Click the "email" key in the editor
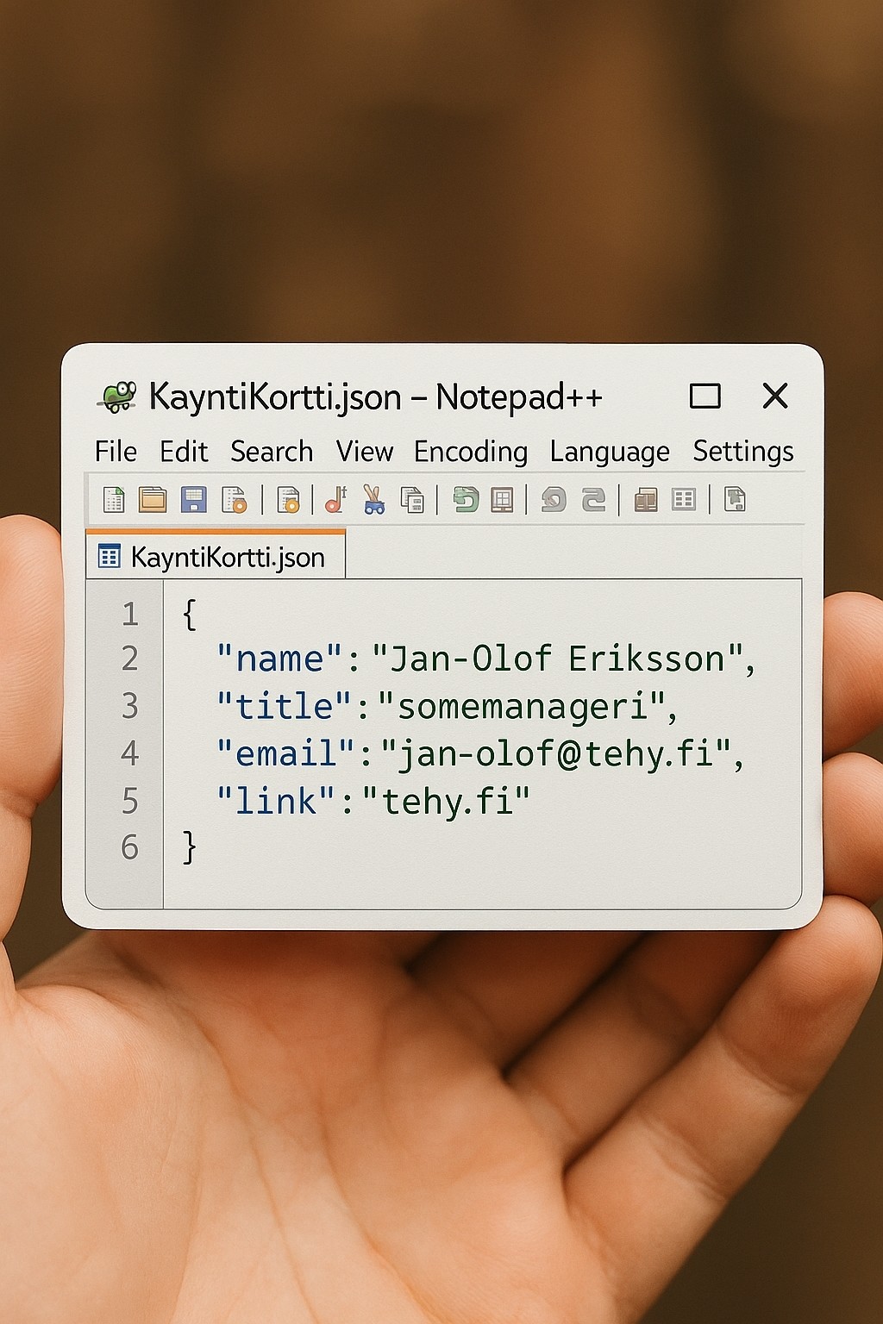Screen dimensions: 883x1324 285,753
